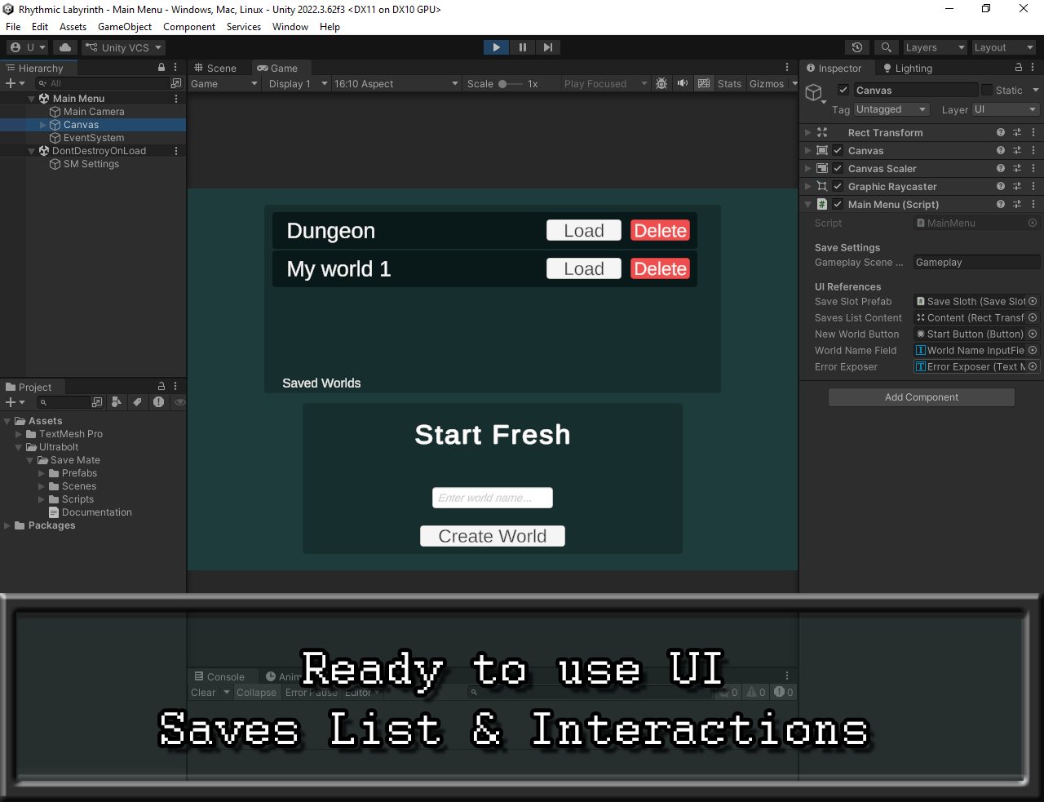Open the Tag Untagged dropdown
The width and height of the screenshot is (1044, 802).
[x=891, y=109]
